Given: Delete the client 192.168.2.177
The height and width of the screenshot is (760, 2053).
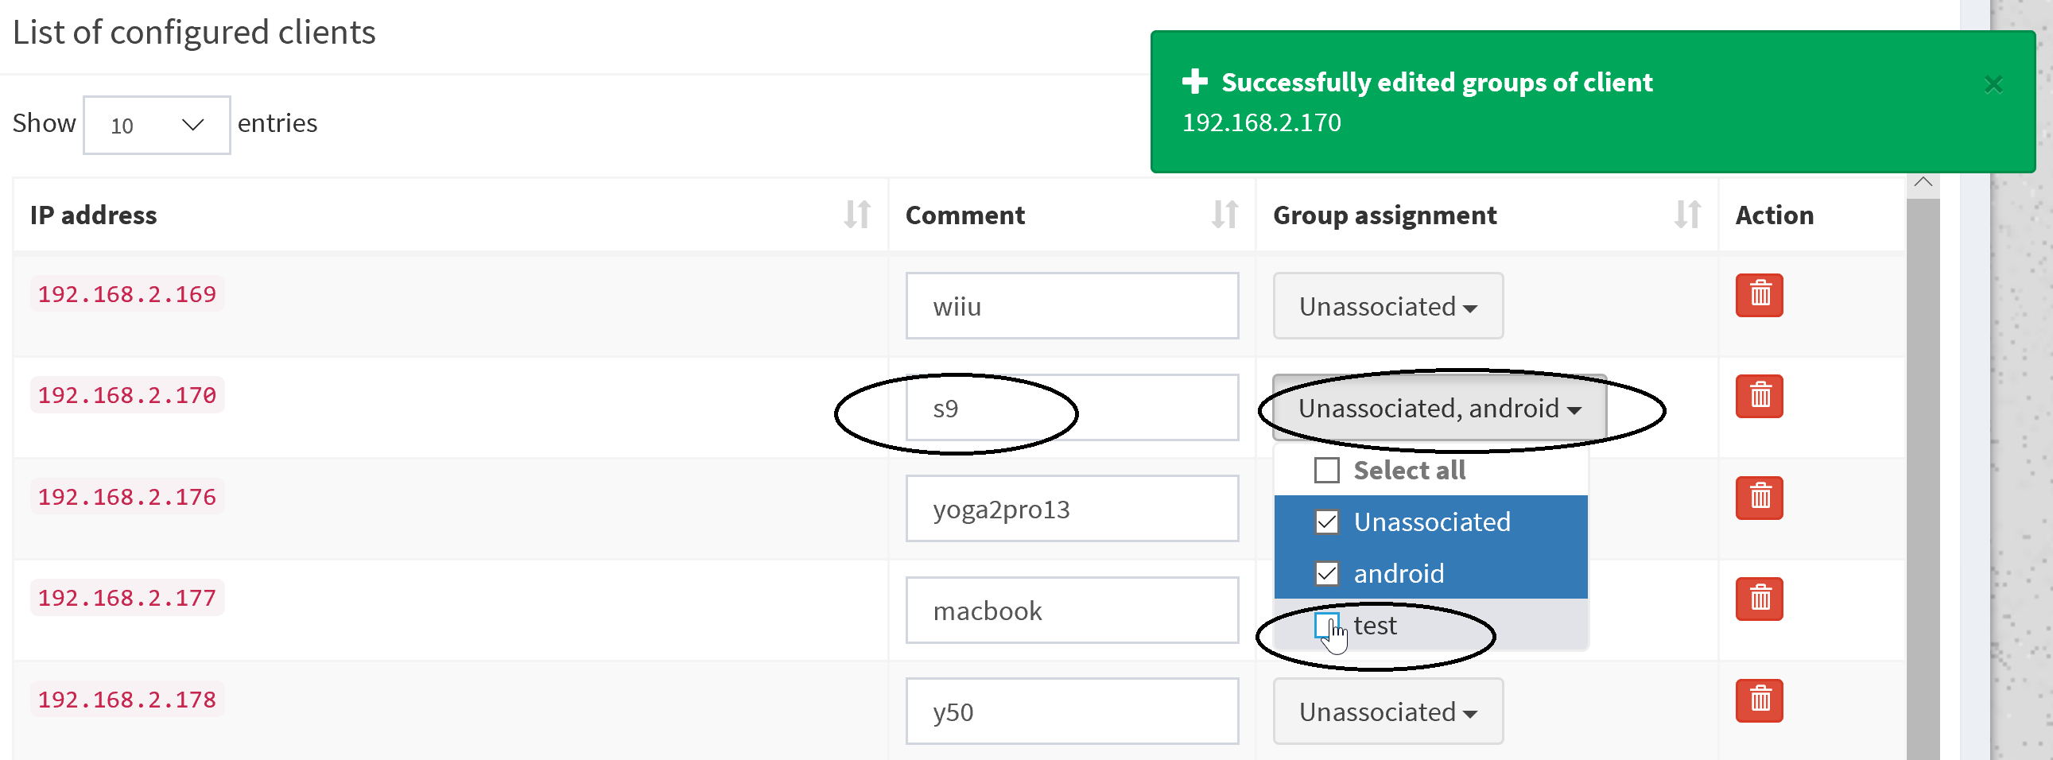Looking at the screenshot, I should [x=1758, y=600].
